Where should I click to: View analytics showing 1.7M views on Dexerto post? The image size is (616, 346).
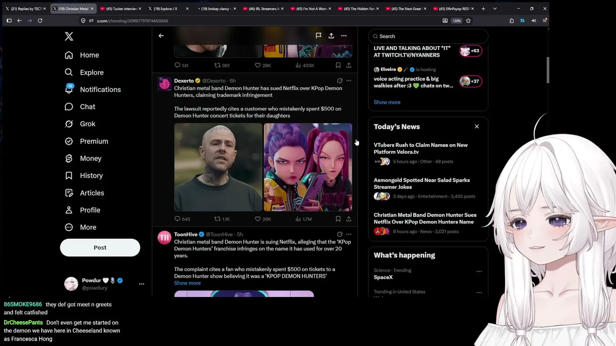303,219
